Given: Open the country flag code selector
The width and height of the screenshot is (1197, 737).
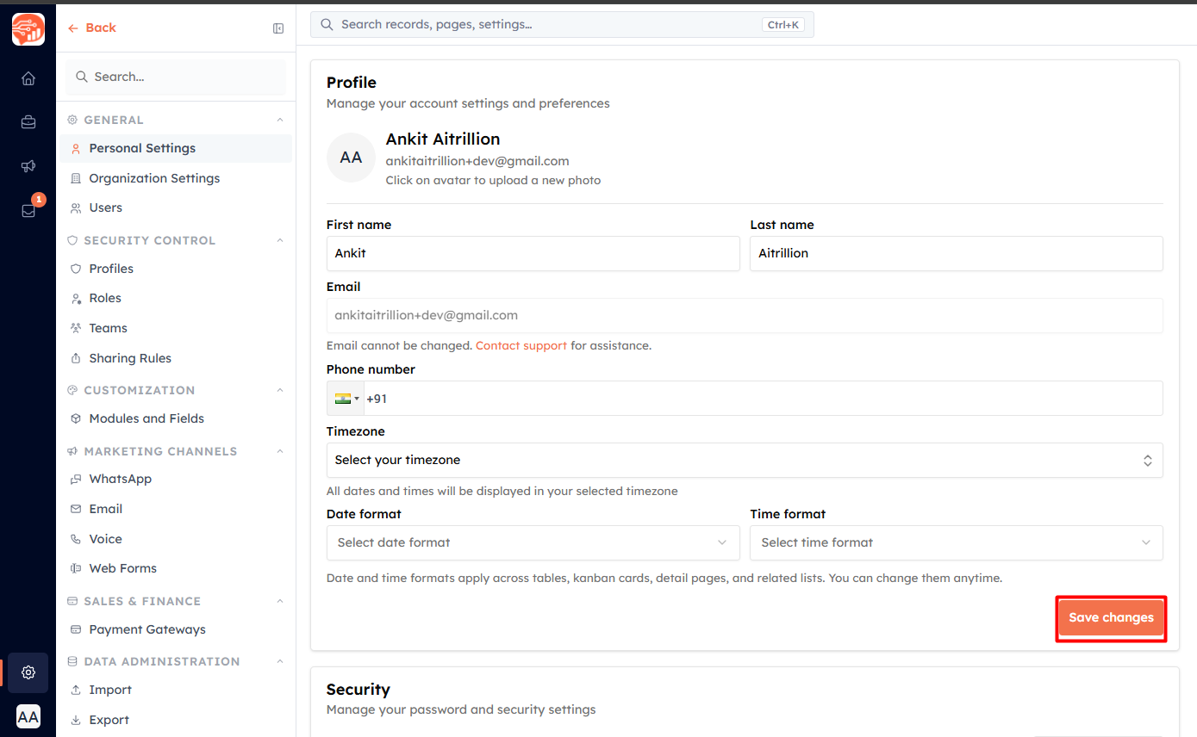Looking at the screenshot, I should point(346,399).
